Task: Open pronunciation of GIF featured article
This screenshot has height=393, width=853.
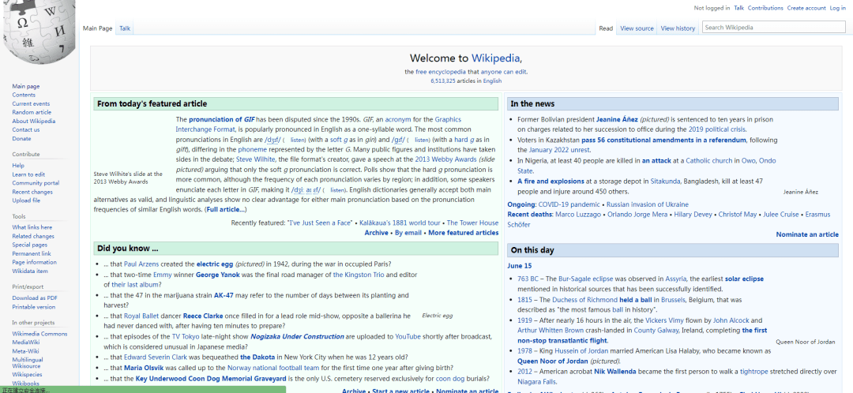Action: [222, 119]
